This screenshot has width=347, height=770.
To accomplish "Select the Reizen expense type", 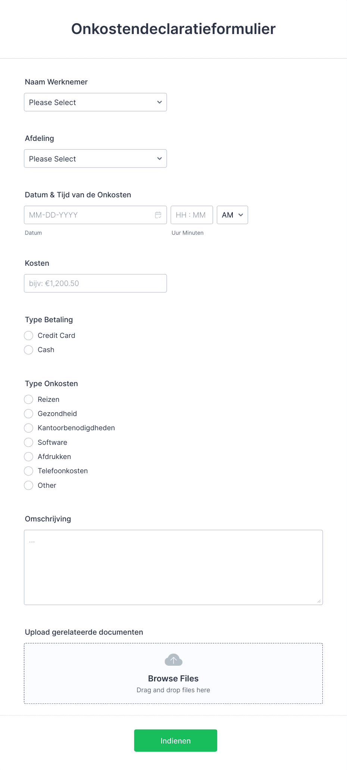I will (28, 399).
